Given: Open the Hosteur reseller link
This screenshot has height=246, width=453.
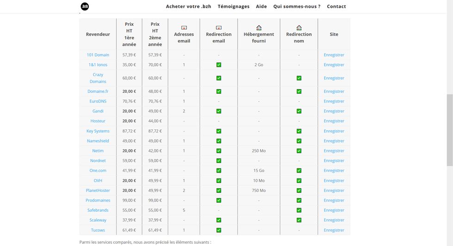Looking at the screenshot, I should pyautogui.click(x=98, y=121).
